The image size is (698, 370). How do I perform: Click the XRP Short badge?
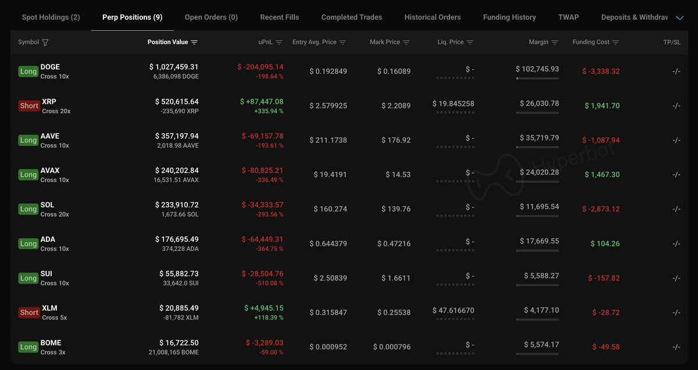click(x=29, y=106)
